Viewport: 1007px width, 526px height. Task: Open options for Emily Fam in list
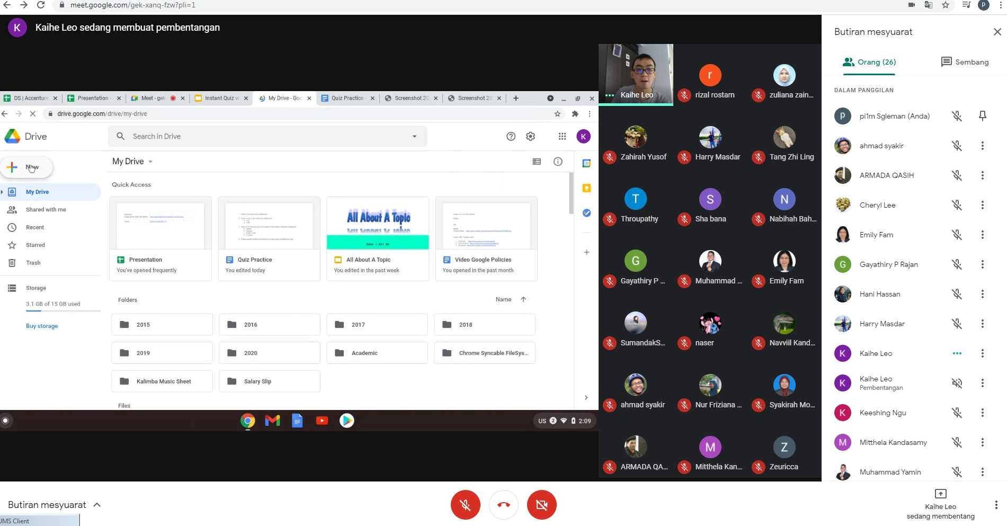coord(982,235)
